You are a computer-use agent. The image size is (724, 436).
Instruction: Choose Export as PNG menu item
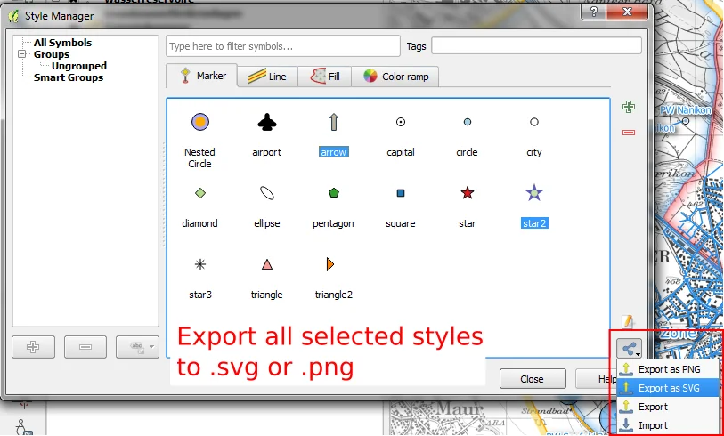click(667, 369)
